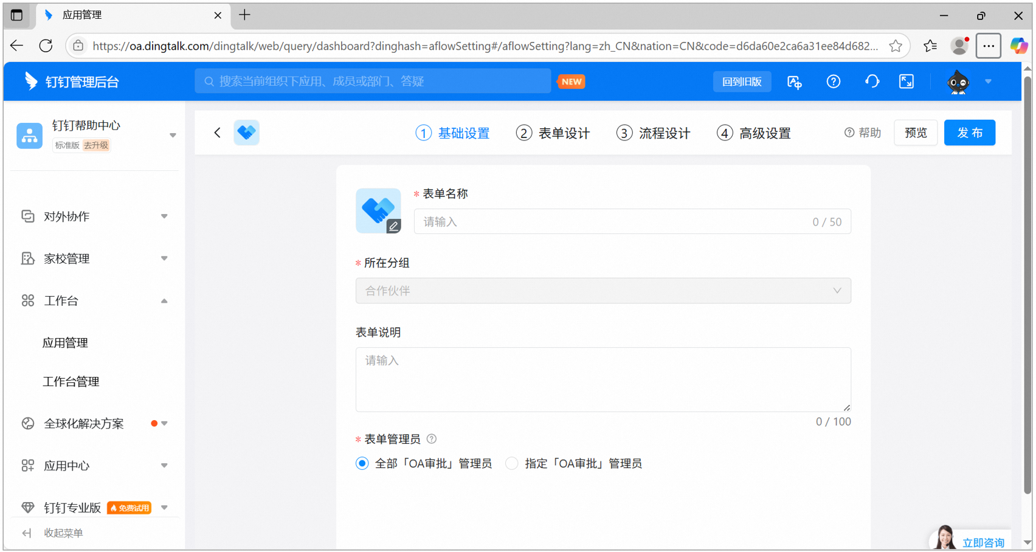Click the NEW badge beside search bar

(572, 81)
